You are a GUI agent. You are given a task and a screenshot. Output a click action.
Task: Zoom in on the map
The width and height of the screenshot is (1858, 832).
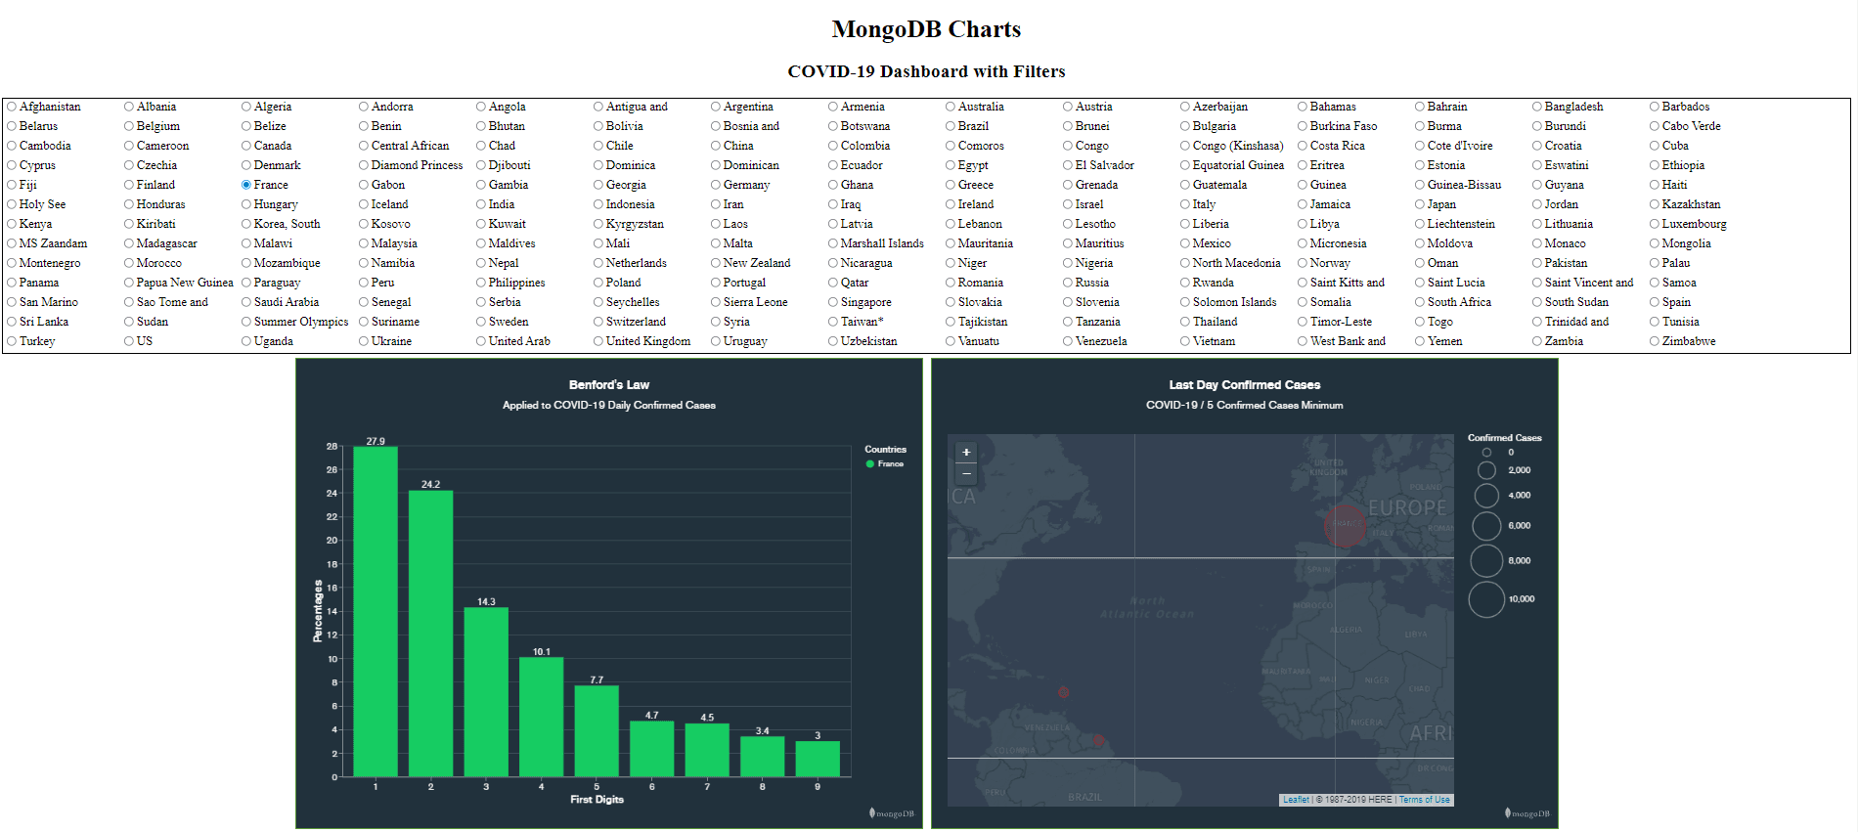[x=966, y=453]
